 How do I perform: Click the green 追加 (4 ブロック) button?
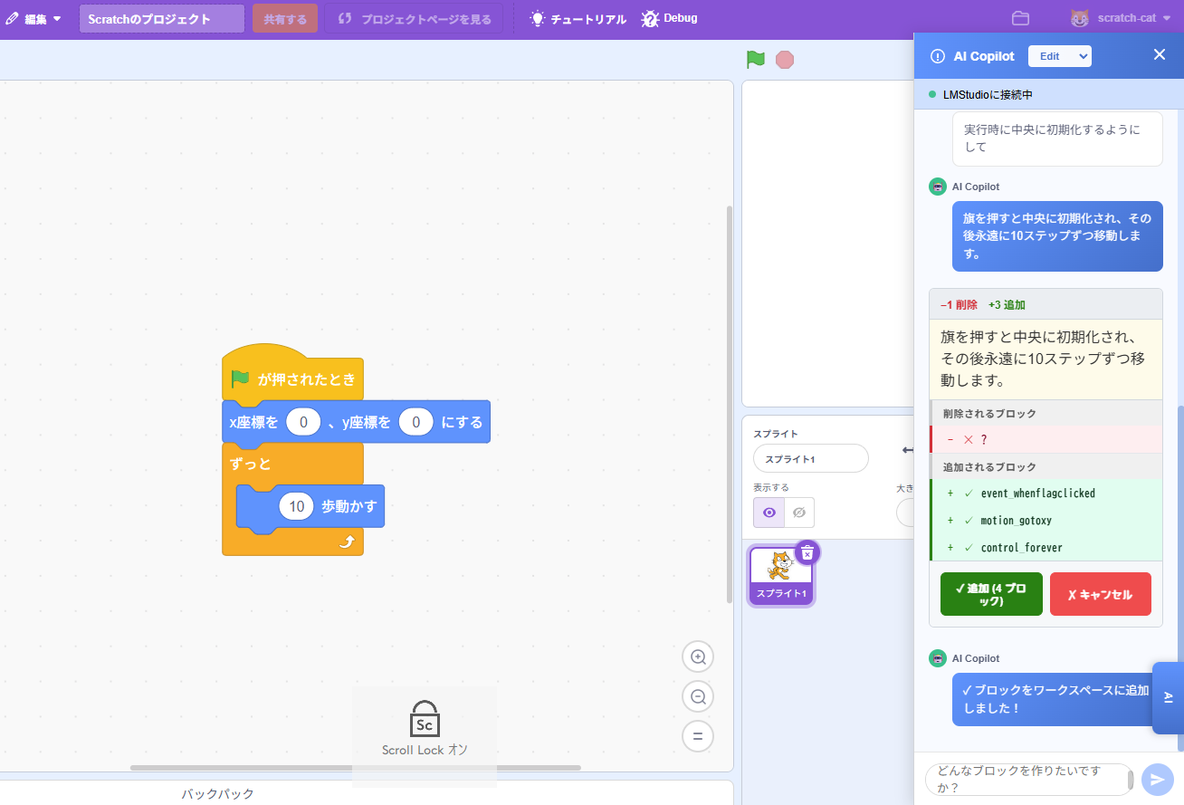[x=991, y=594]
